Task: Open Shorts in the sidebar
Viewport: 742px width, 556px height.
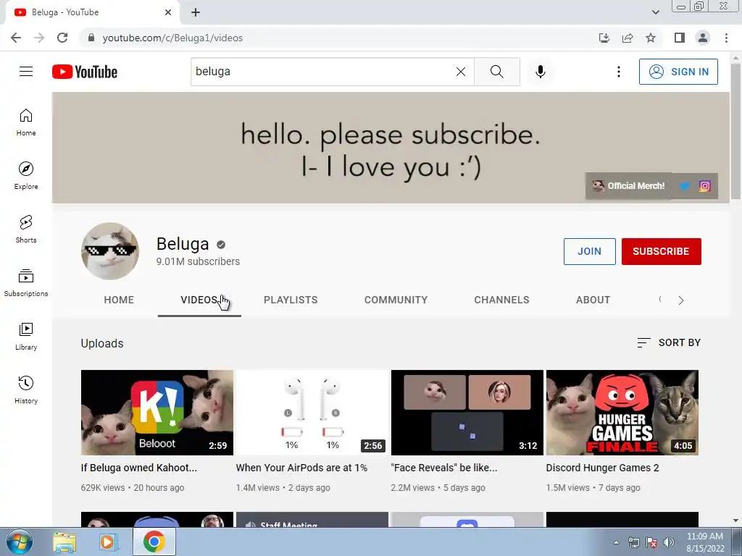Action: (x=26, y=229)
